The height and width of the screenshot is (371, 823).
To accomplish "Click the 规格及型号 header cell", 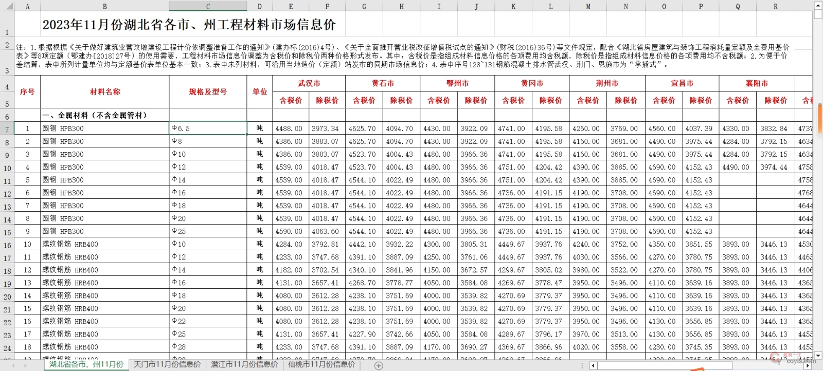I will coord(208,92).
